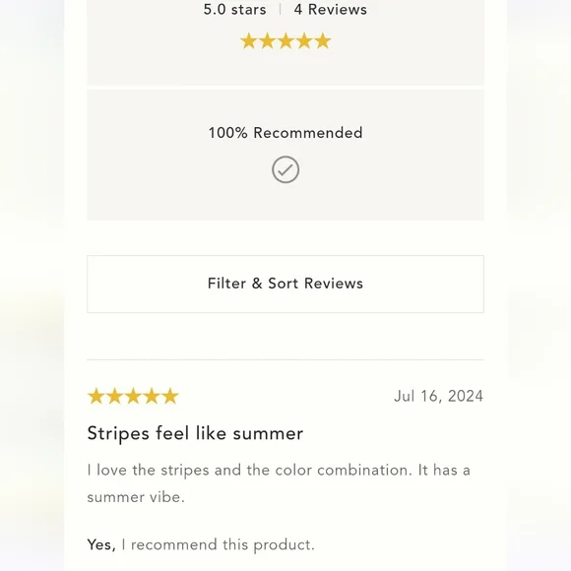Click the 100% Recommended label
Image resolution: width=571 pixels, height=571 pixels.
click(x=285, y=133)
